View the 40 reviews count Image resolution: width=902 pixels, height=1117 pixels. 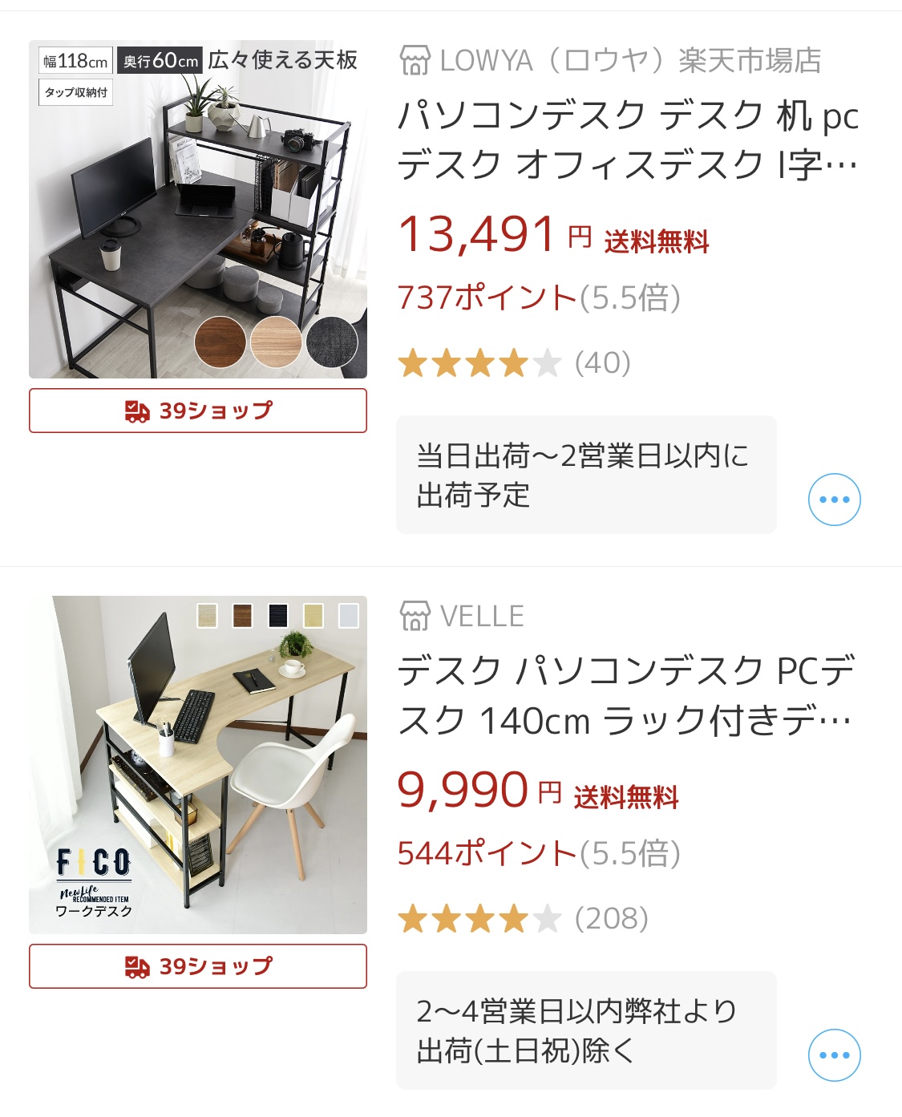pyautogui.click(x=603, y=363)
